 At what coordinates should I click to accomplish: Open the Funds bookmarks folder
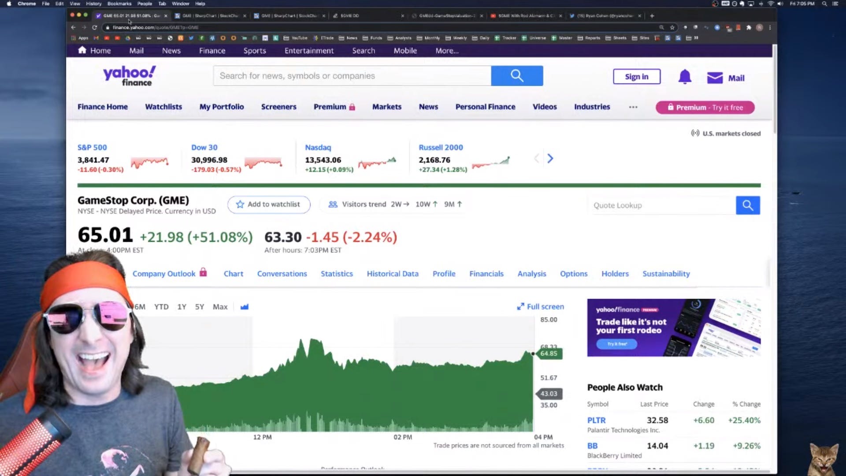pyautogui.click(x=373, y=38)
